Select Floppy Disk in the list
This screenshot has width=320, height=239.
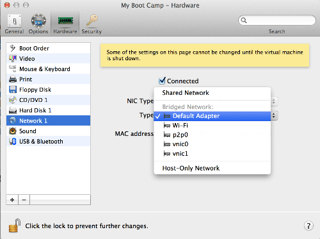[49, 90]
